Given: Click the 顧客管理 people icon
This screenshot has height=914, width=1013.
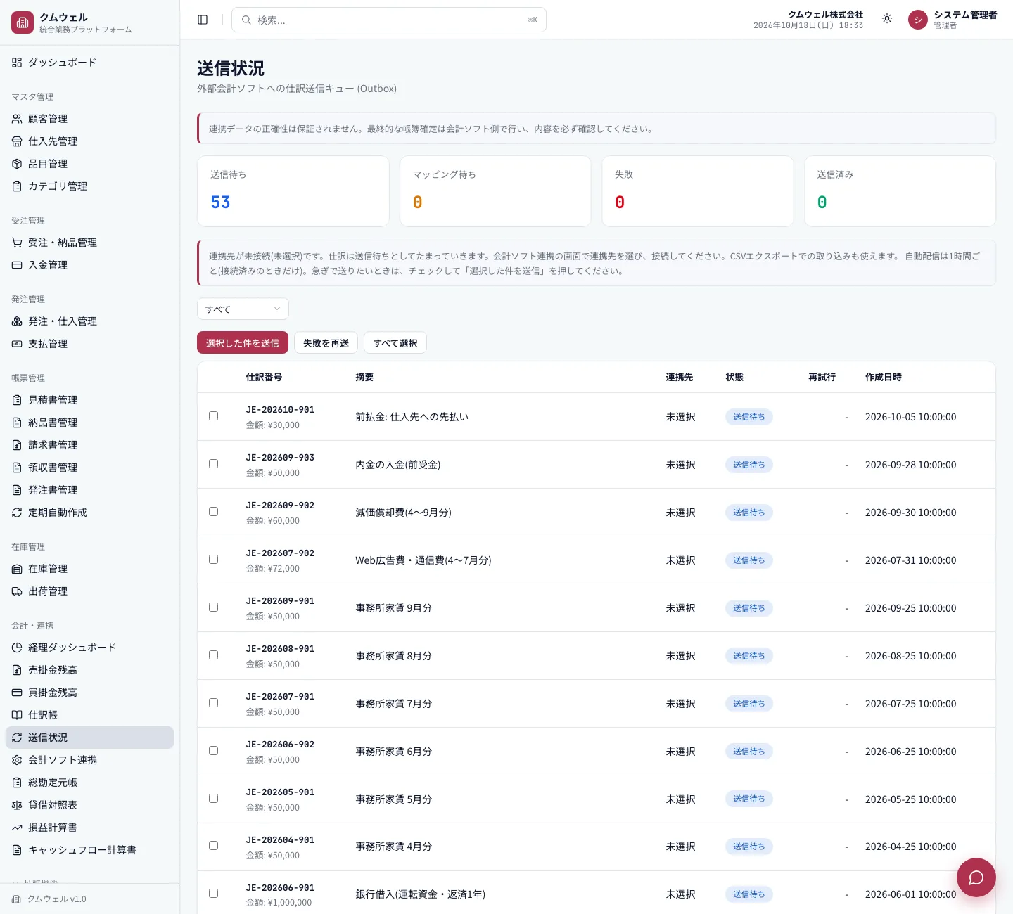Looking at the screenshot, I should point(17,119).
